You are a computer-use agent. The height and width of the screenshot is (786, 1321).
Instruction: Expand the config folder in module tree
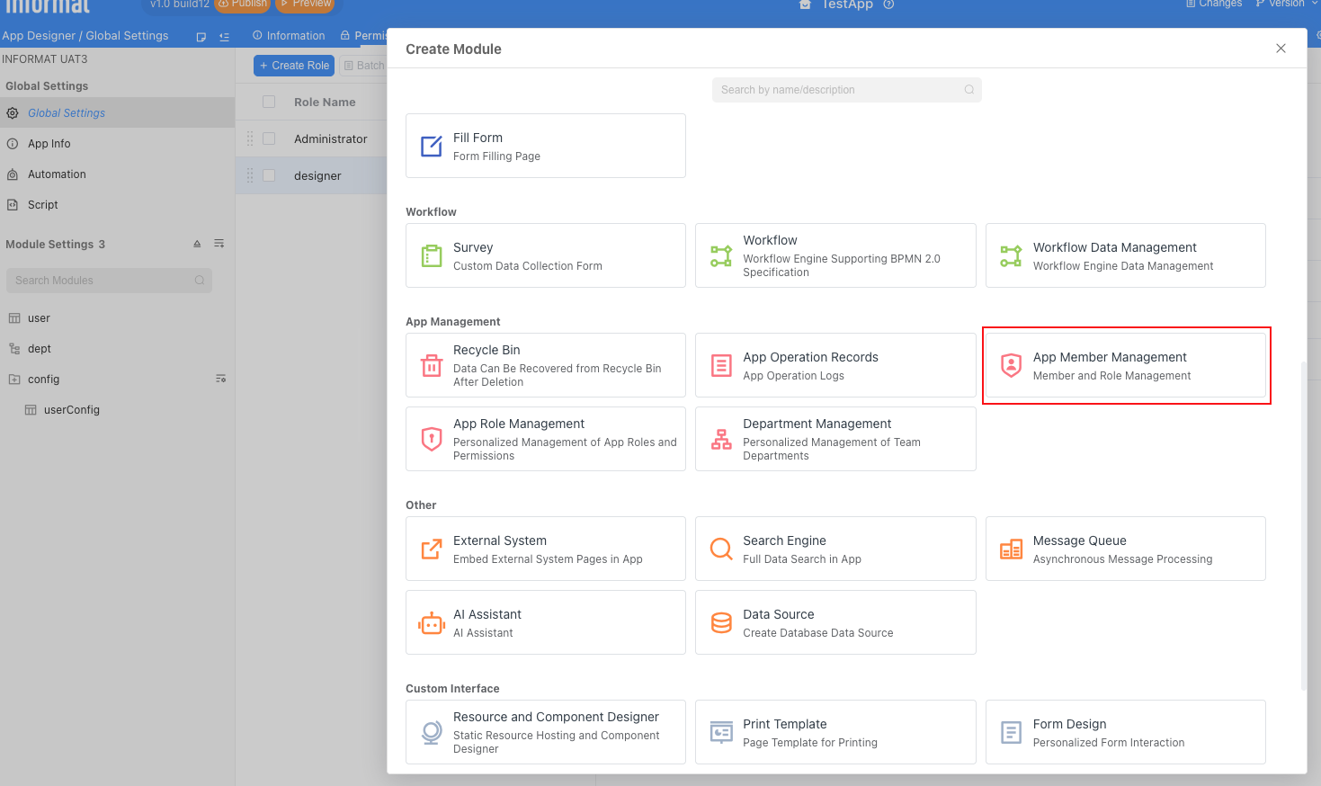tap(14, 380)
